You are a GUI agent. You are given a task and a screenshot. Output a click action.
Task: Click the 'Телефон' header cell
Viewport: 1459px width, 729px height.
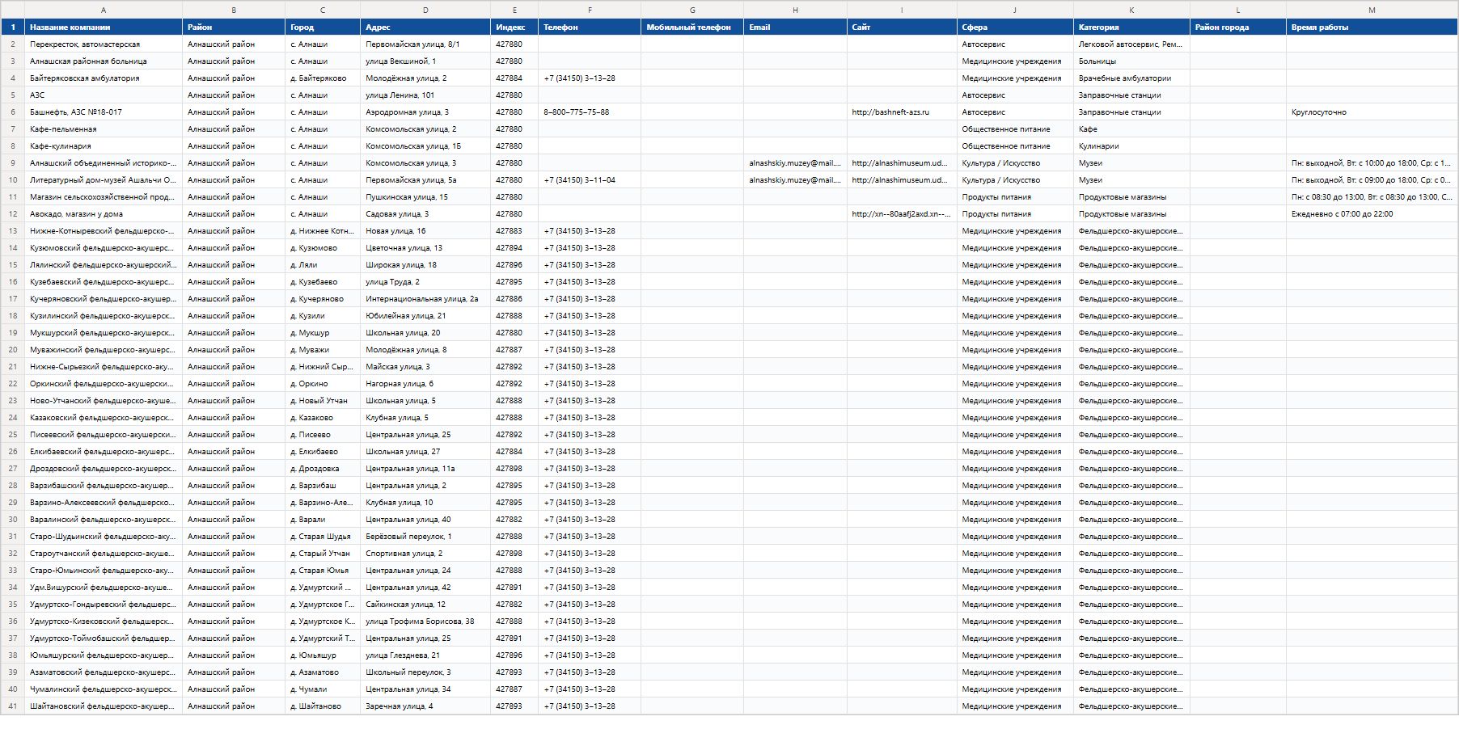pos(590,27)
